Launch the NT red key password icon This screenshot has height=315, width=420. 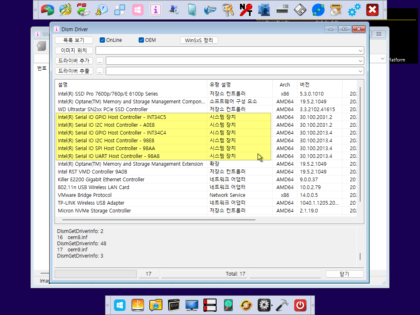click(246, 10)
